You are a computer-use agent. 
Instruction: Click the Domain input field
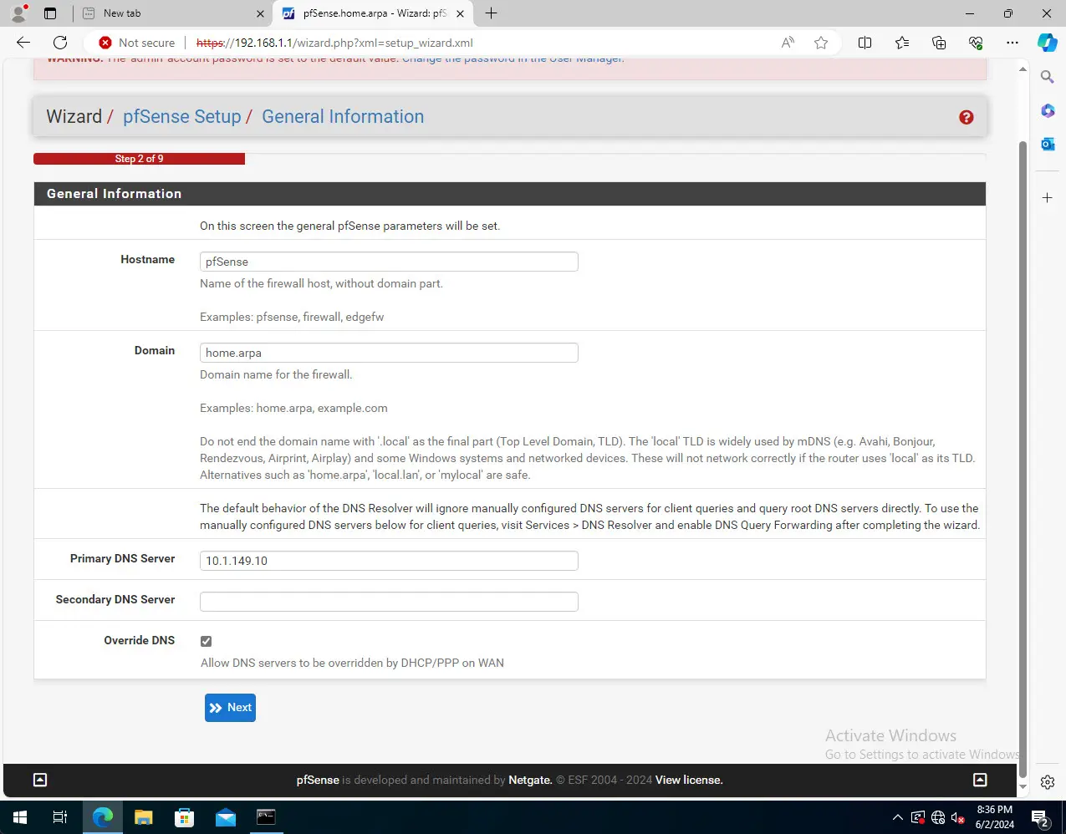pos(389,353)
